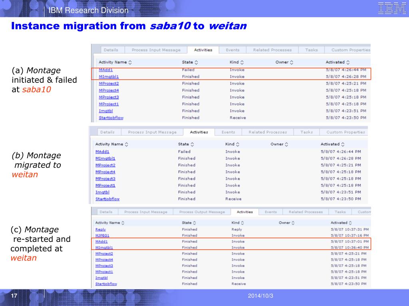Open finished MAdd1 link in panel (c)
Viewport: 409px width, 306px height.
[x=101, y=241]
